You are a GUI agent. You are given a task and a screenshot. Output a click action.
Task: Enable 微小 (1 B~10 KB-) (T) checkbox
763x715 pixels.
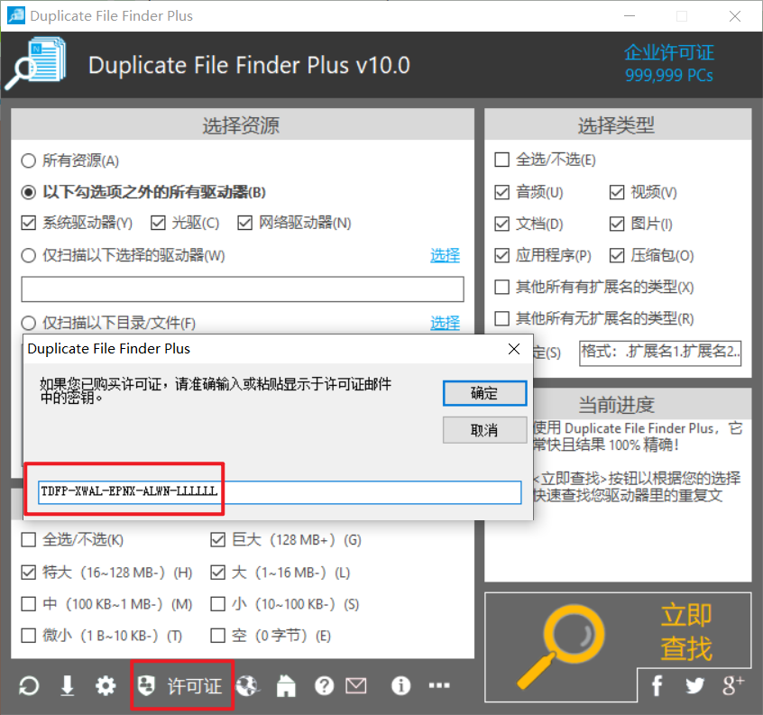(x=29, y=636)
